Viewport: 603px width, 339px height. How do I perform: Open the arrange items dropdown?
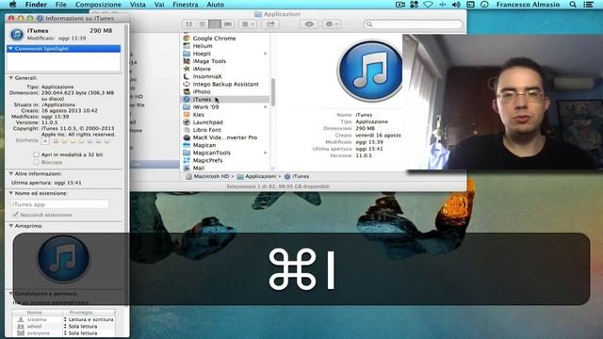247,24
